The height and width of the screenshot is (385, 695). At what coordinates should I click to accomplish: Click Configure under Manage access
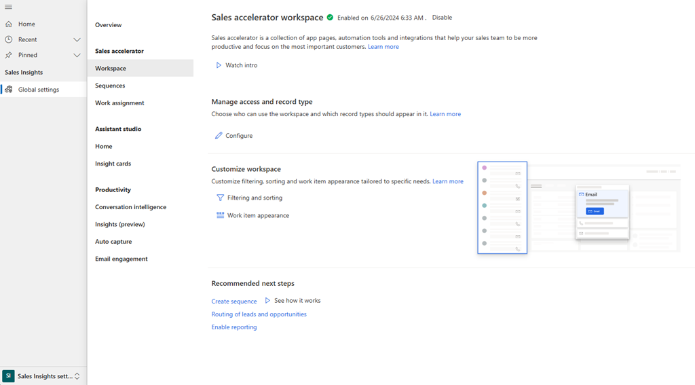click(x=234, y=136)
